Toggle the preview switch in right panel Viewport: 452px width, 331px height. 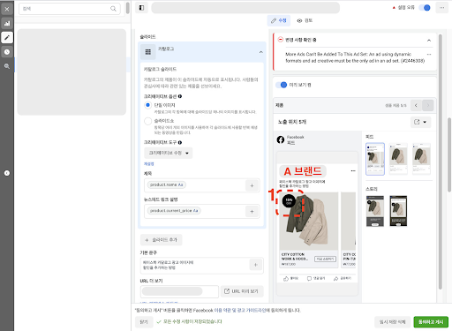[281, 85]
